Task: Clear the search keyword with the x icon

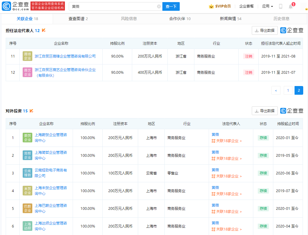Action: [158, 6]
